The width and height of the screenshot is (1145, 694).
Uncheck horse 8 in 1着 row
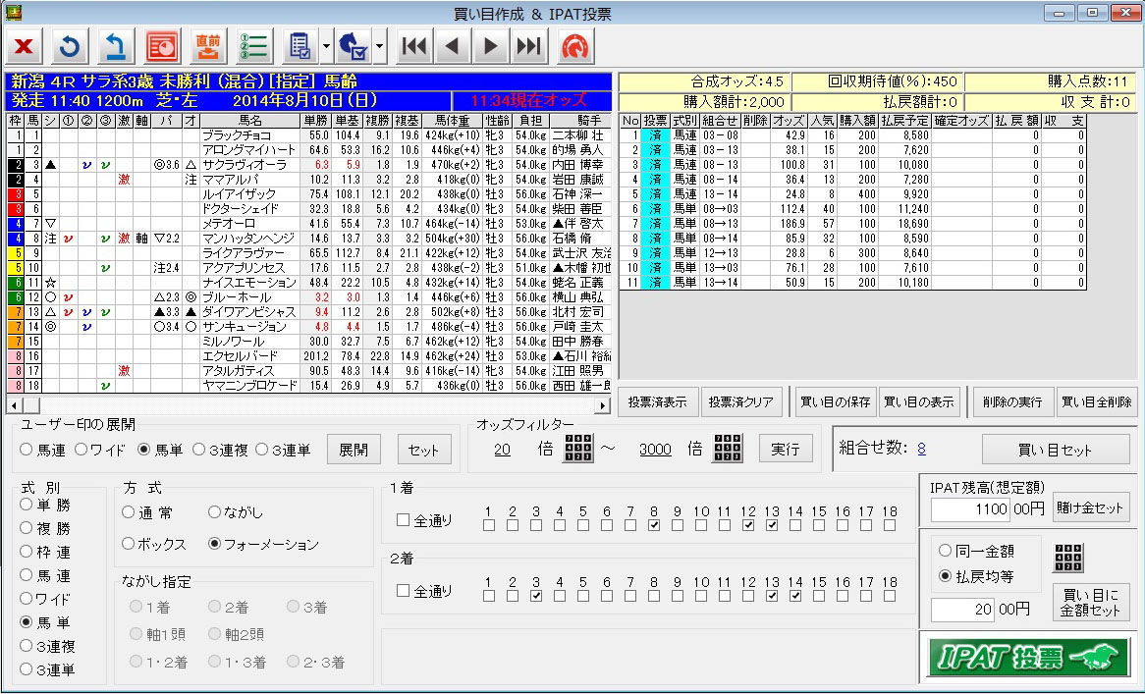click(654, 525)
